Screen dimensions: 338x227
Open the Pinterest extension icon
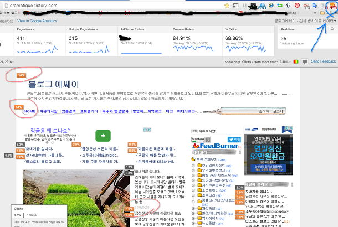(x=297, y=6)
